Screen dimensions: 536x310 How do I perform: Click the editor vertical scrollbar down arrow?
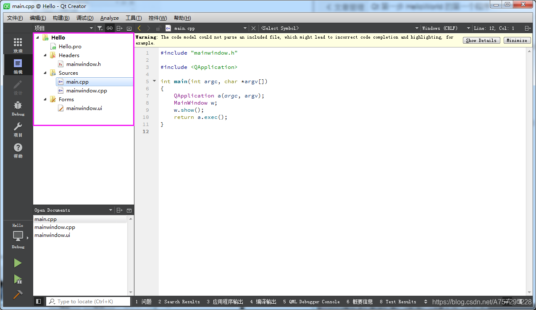click(529, 292)
